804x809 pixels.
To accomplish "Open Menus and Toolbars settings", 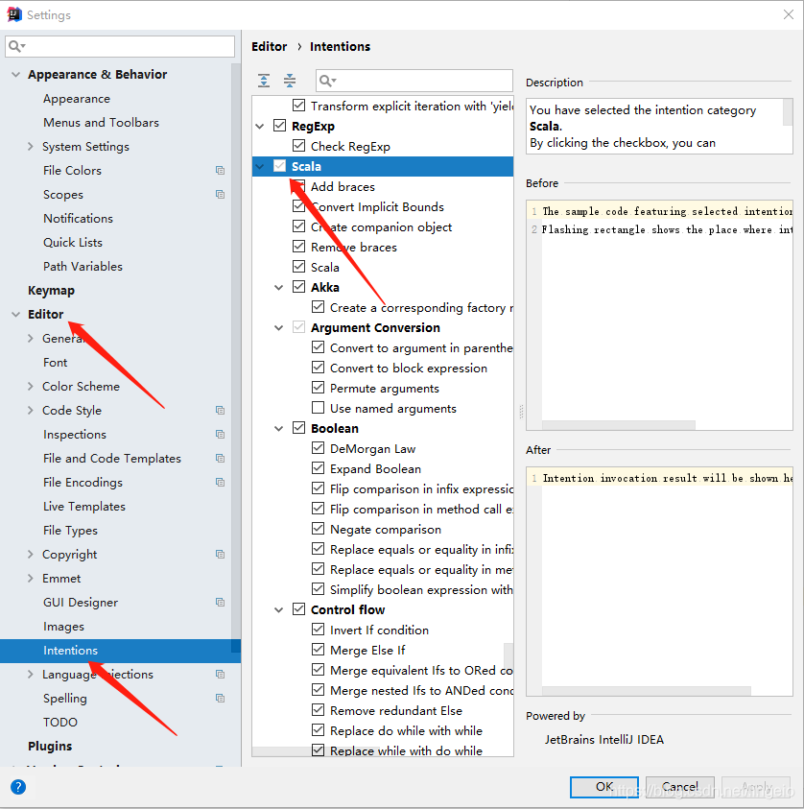I will point(101,122).
